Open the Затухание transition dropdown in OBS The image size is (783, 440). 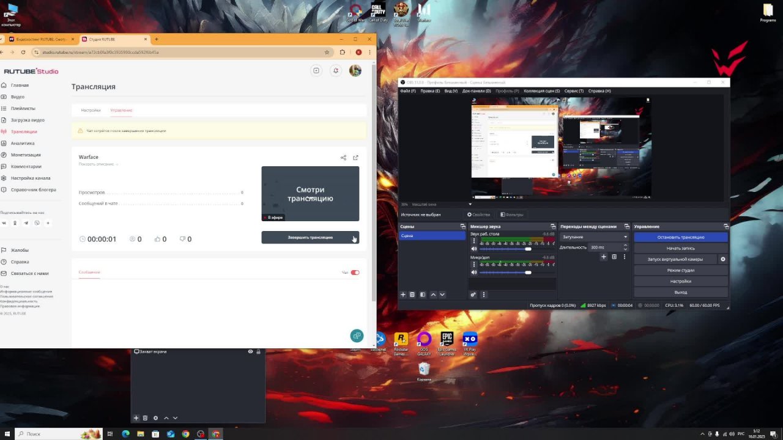[x=594, y=237]
